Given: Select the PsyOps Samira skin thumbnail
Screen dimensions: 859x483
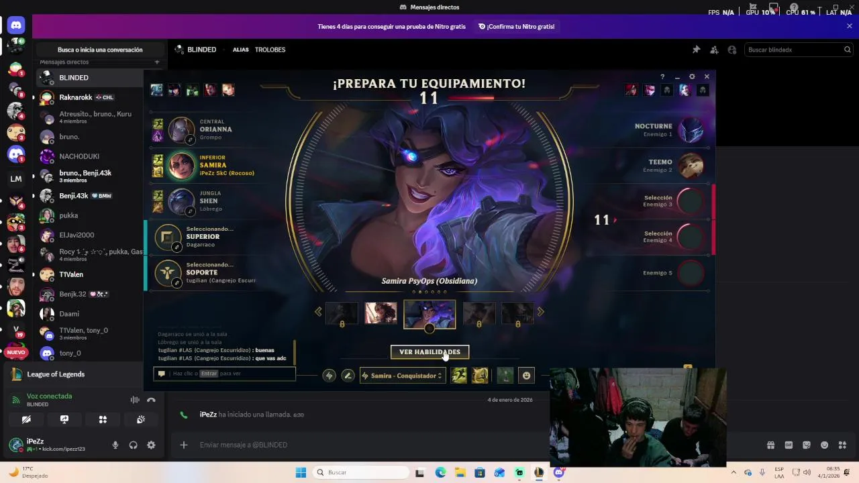Looking at the screenshot, I should (429, 314).
